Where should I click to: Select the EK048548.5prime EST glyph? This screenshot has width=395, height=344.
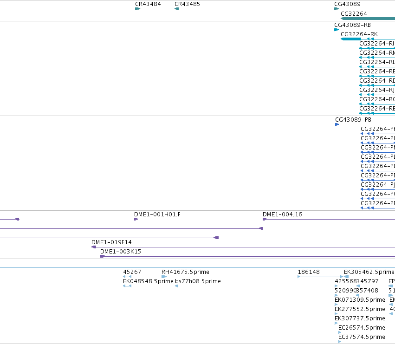point(127,286)
